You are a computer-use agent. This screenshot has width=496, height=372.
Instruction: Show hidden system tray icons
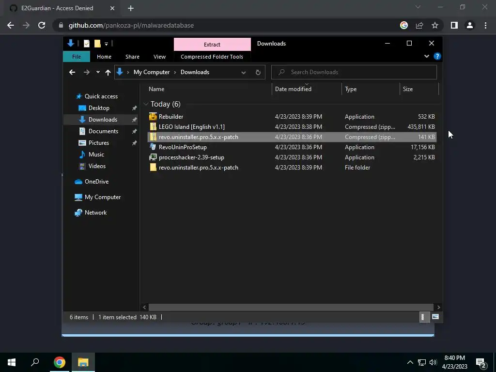point(410,362)
